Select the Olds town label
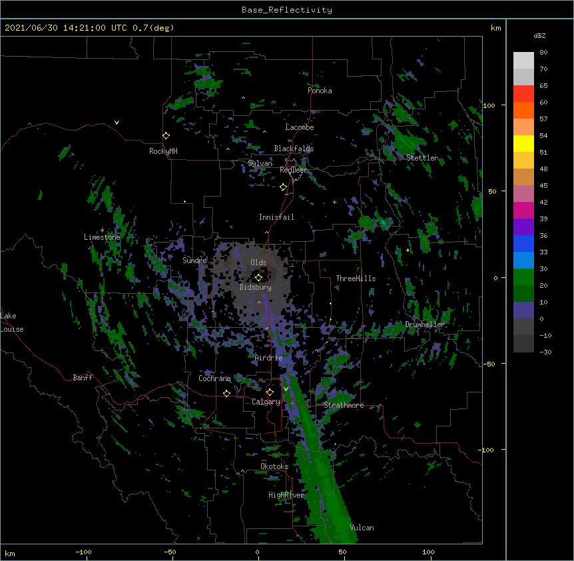The width and height of the screenshot is (574, 561). pyautogui.click(x=258, y=263)
